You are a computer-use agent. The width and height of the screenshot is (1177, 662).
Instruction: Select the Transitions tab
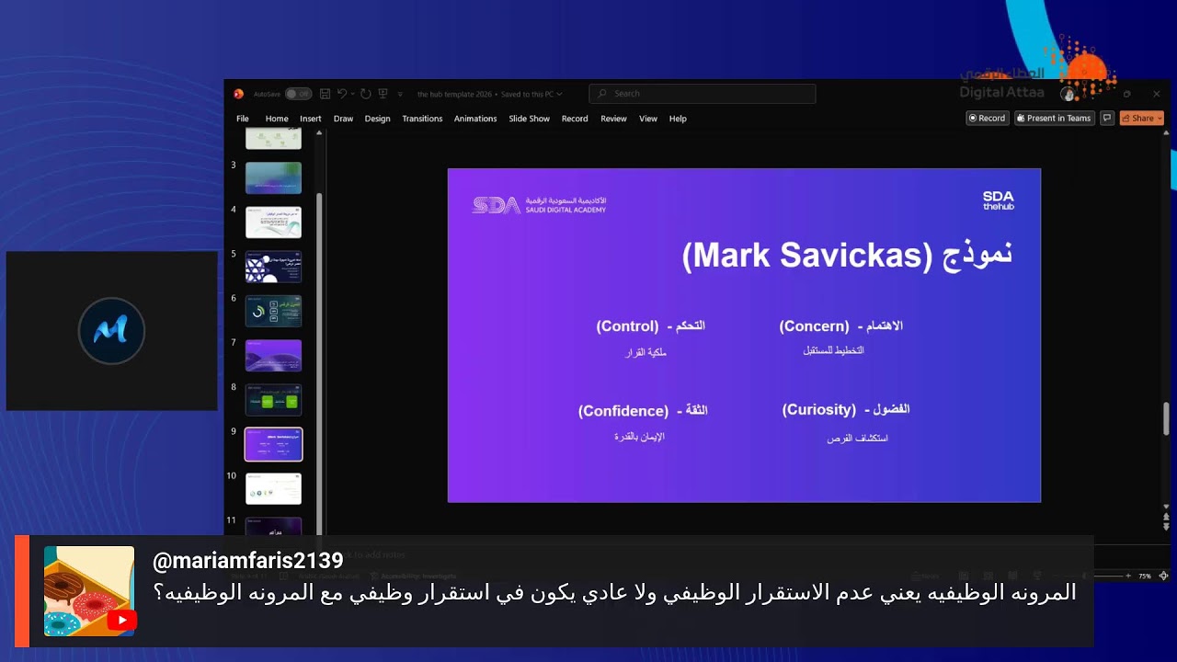422,119
